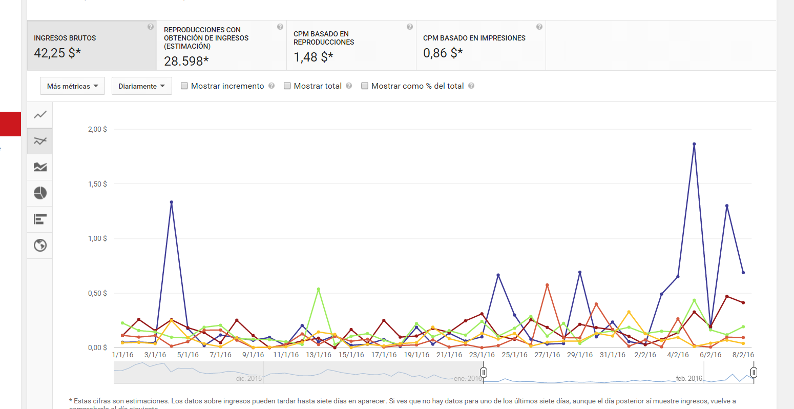Viewport: 794px width, 409px height.
Task: Check Mostrar como % del total
Action: click(x=365, y=86)
